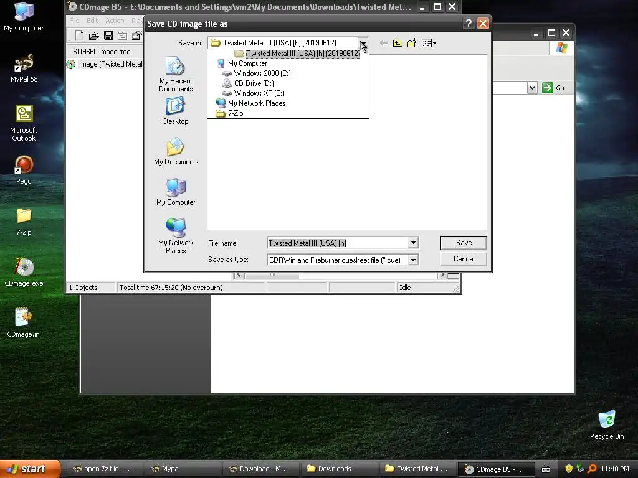Screen dimensions: 638x478
Task: Expand address dropdown in background window
Action: [x=532, y=88]
